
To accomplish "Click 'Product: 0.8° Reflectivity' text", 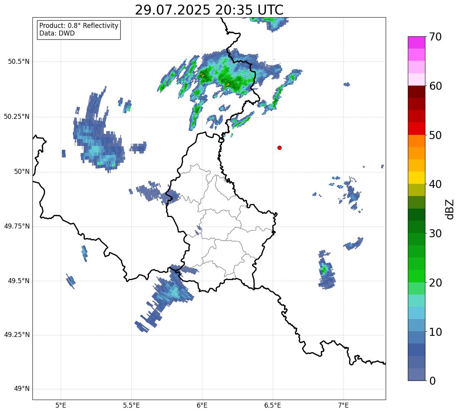I will [79, 26].
